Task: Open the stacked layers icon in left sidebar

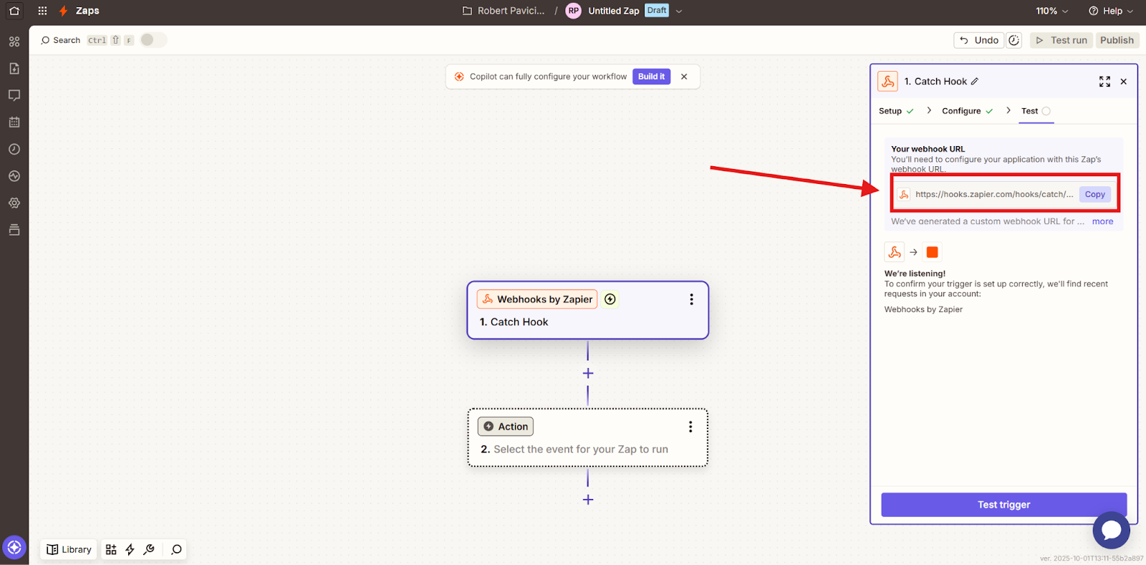Action: tap(14, 230)
